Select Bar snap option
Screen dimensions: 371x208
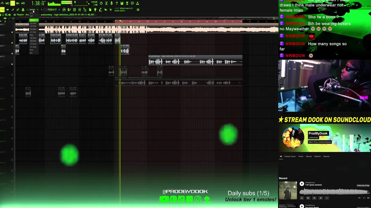click(31, 53)
